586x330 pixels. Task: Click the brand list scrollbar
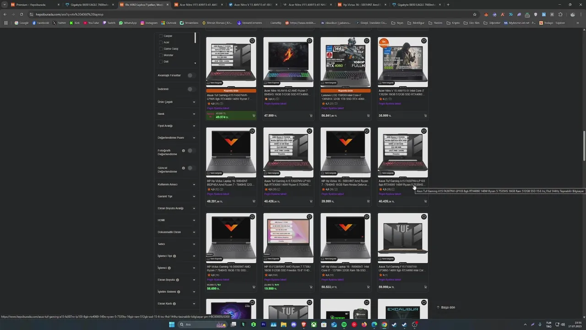(x=195, y=38)
